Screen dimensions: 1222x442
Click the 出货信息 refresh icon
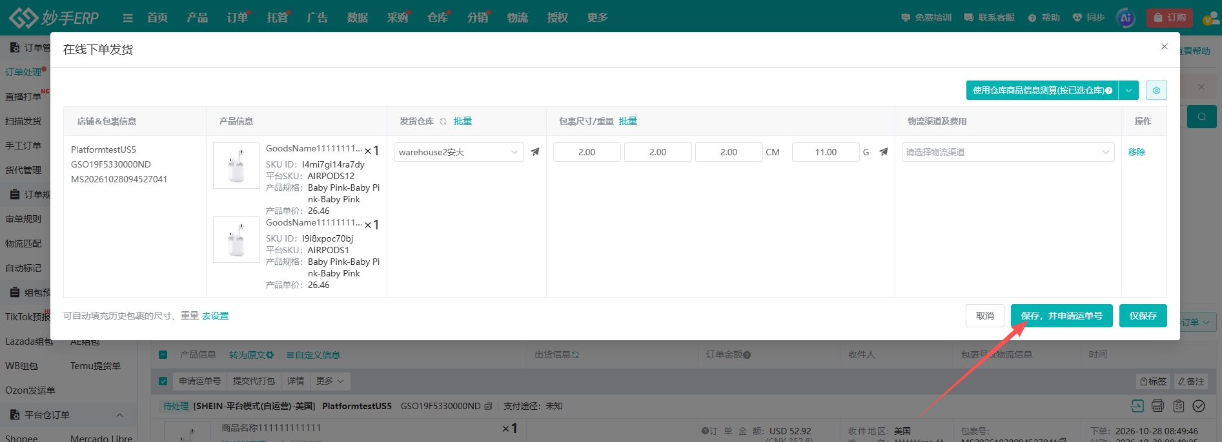click(x=575, y=355)
